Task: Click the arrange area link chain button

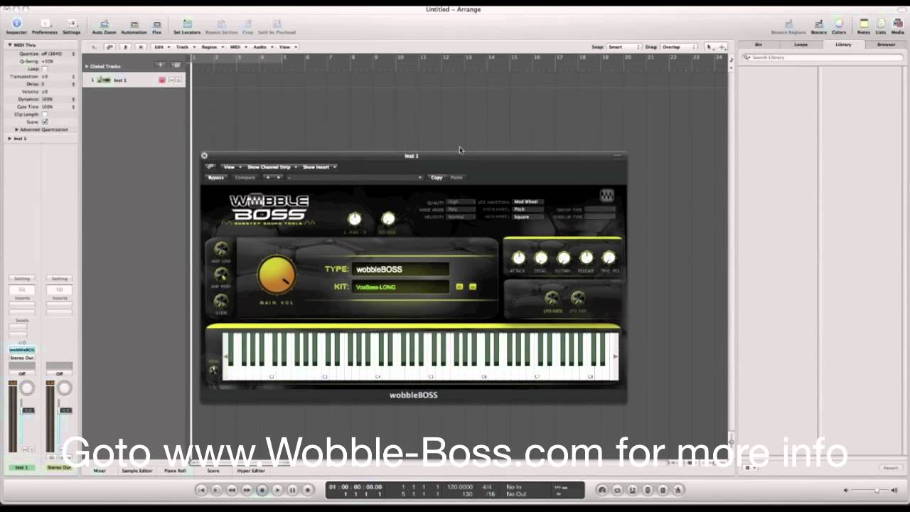Action: [109, 47]
